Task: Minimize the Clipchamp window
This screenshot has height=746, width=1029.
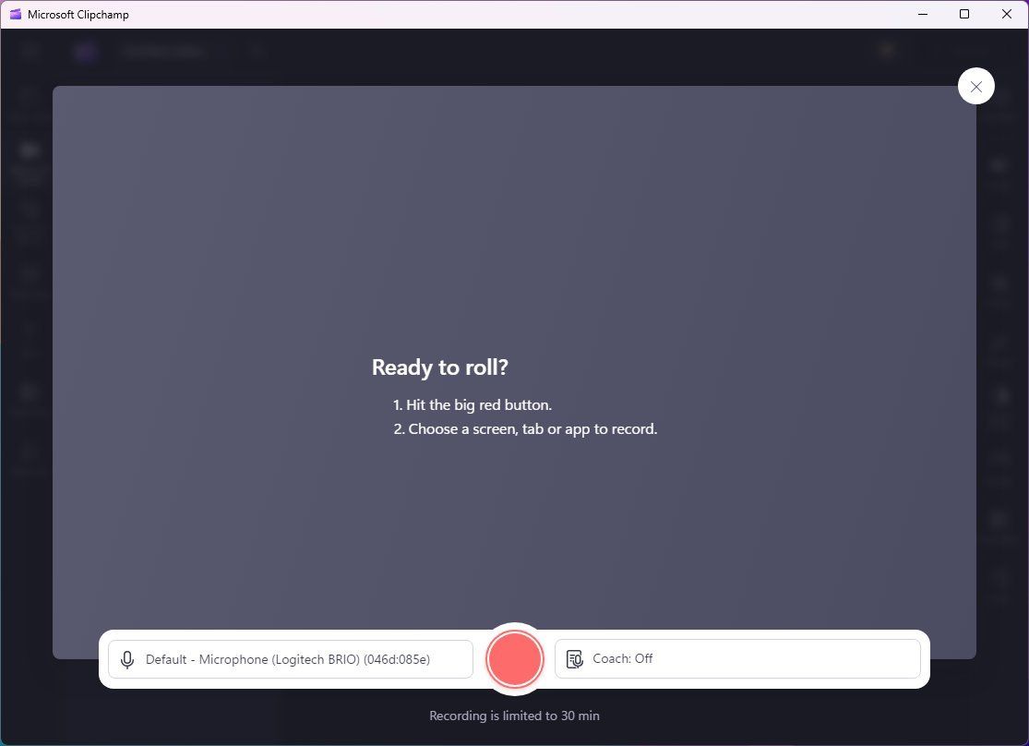Action: (x=922, y=14)
